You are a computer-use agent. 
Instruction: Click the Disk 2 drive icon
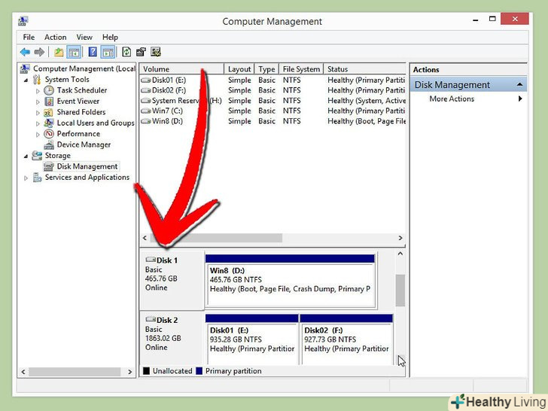coord(151,319)
